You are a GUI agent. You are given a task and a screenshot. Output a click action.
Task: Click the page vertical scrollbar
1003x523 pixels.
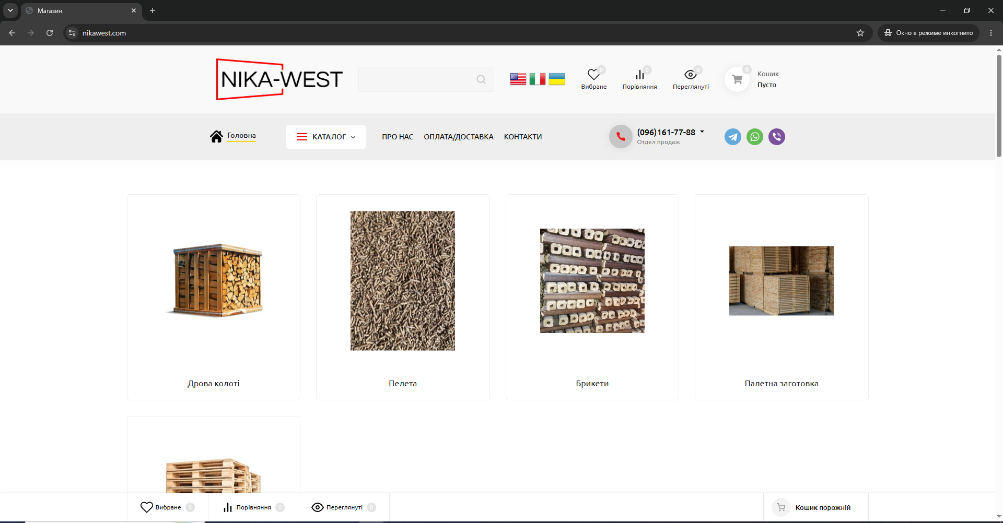[x=999, y=106]
